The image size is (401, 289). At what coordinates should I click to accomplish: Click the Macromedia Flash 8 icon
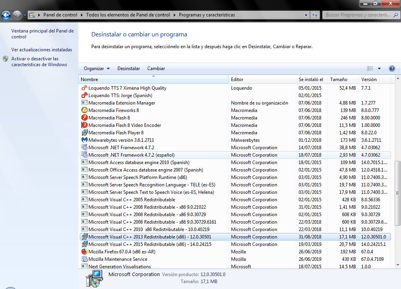click(x=84, y=117)
